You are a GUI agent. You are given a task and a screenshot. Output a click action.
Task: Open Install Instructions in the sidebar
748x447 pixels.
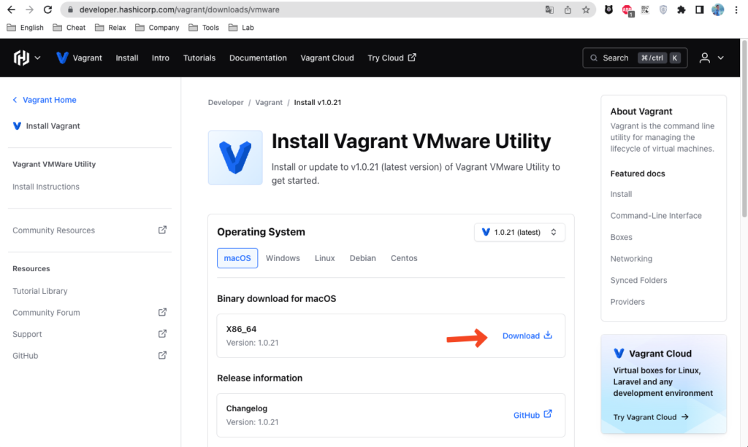(46, 187)
